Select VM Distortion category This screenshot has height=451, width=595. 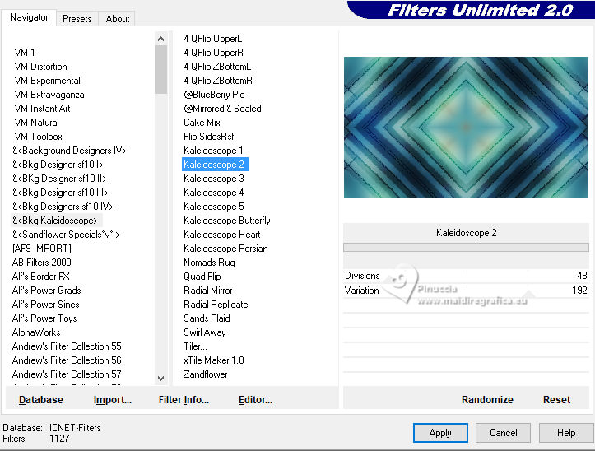pos(40,67)
